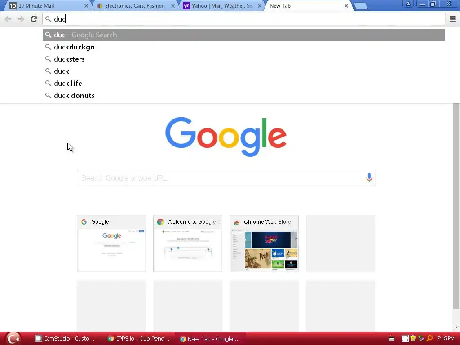
Task: Click the search icon beside duckduckgo suggestion
Action: pyautogui.click(x=48, y=47)
